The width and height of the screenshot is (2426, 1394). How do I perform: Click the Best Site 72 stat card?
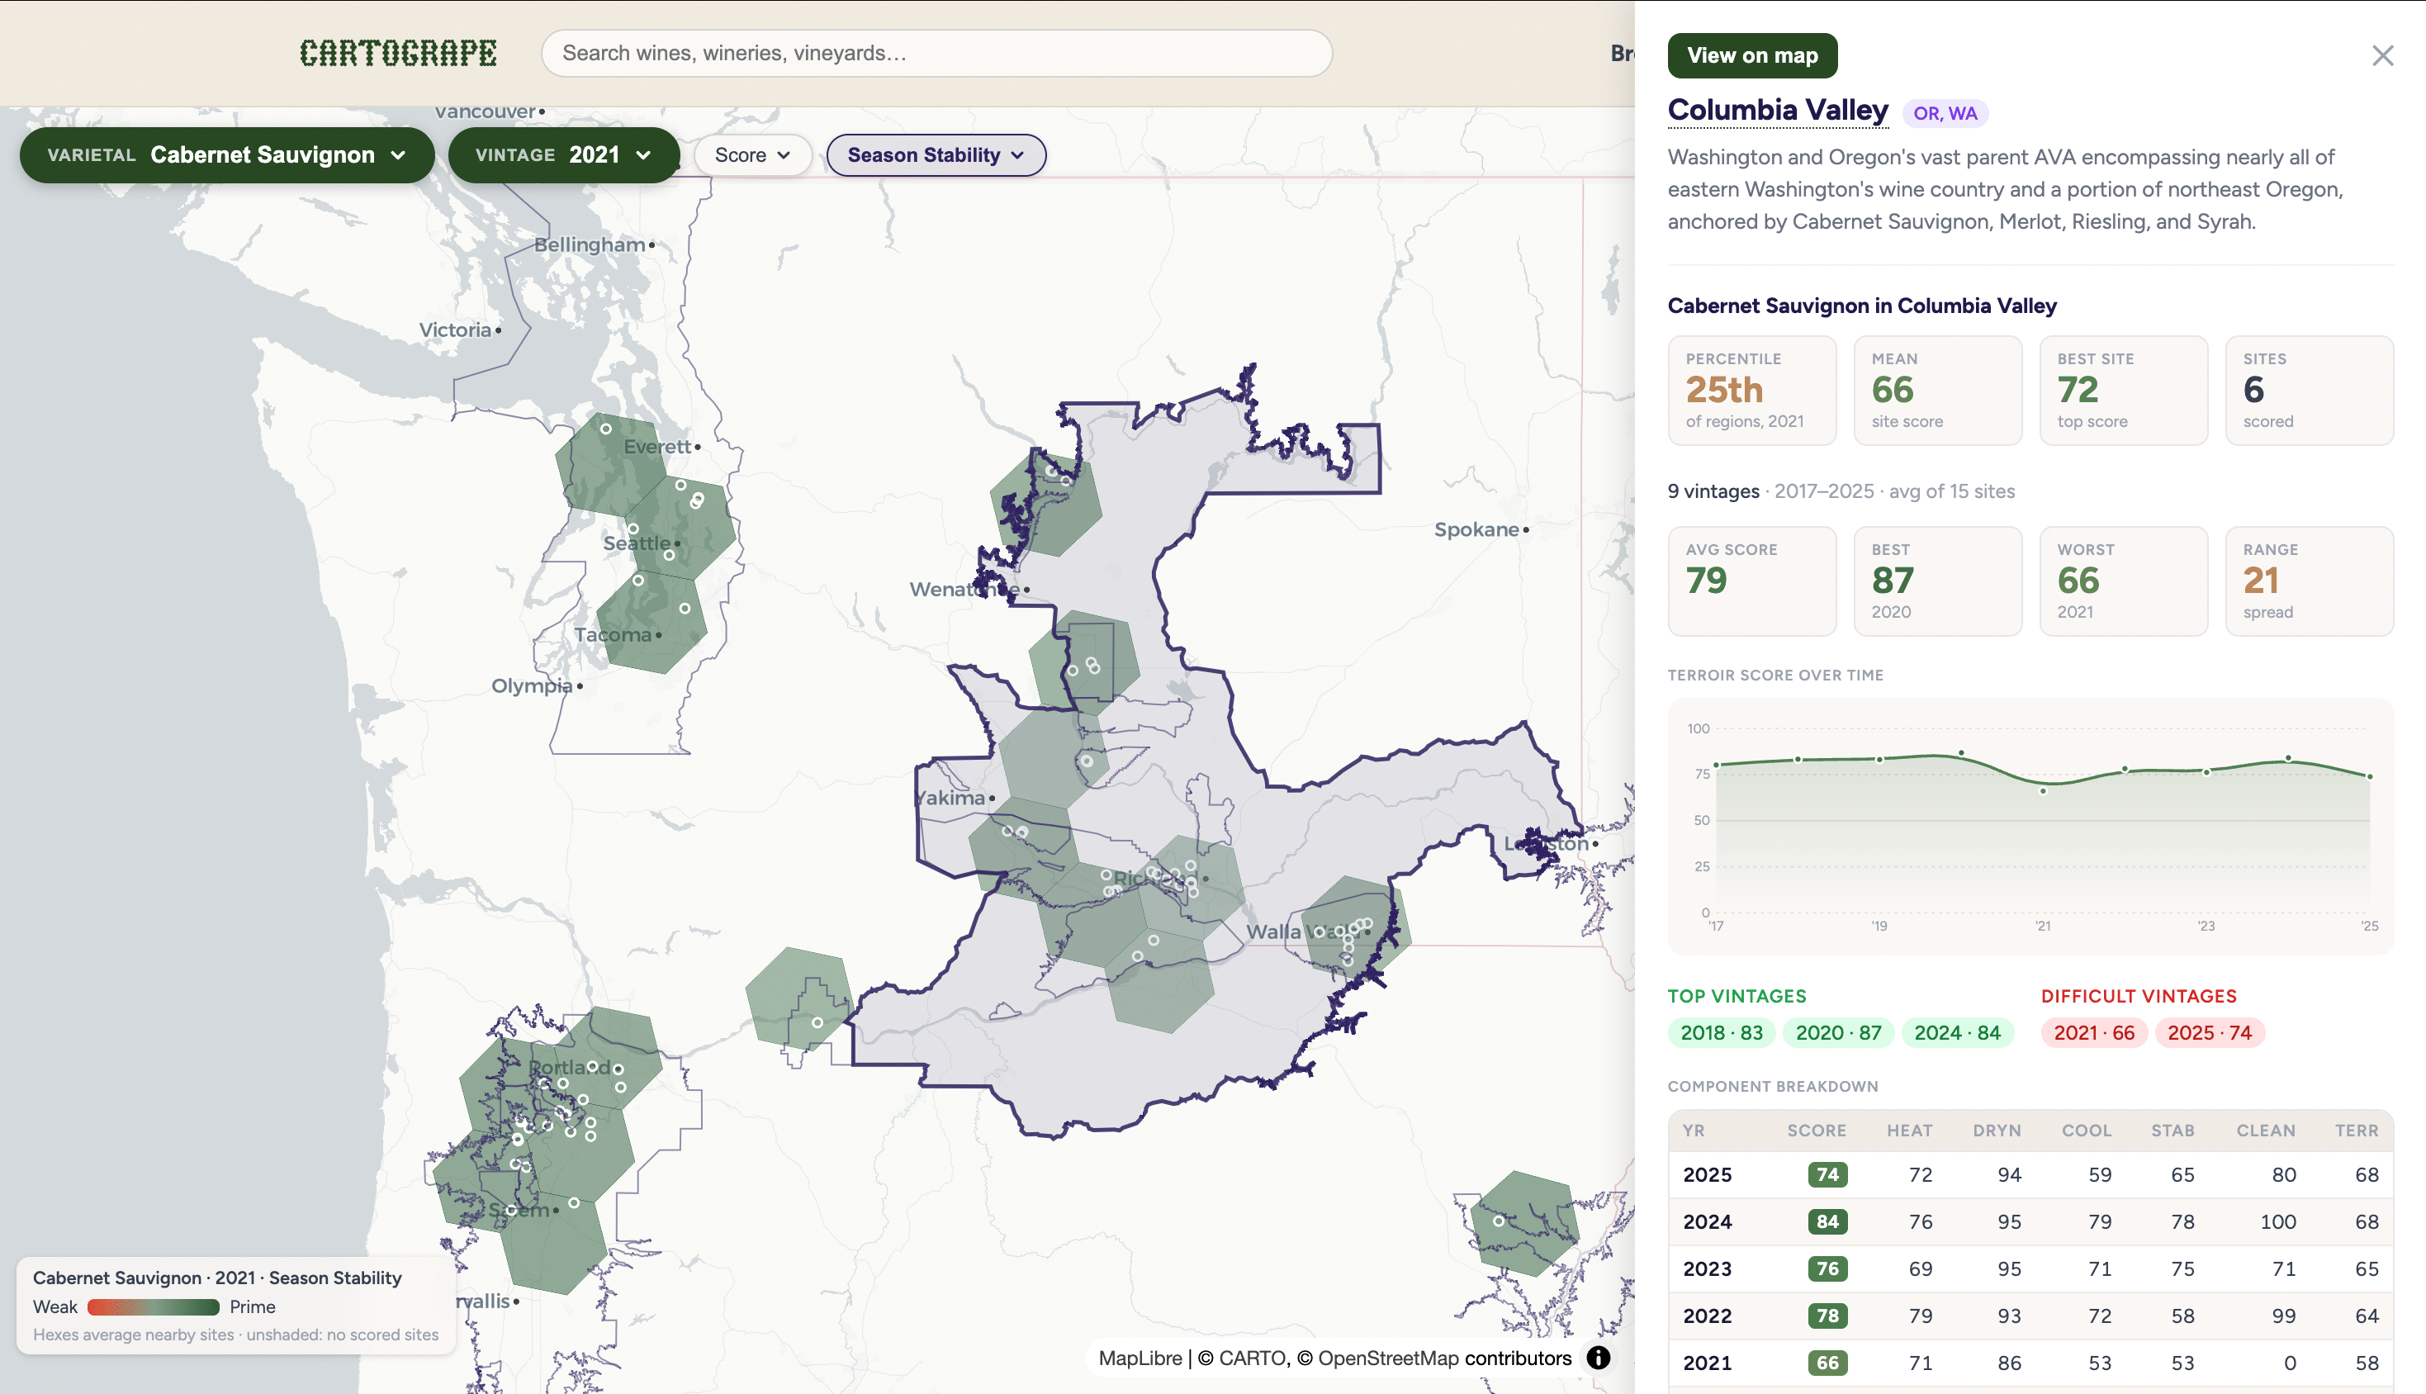click(x=2123, y=390)
